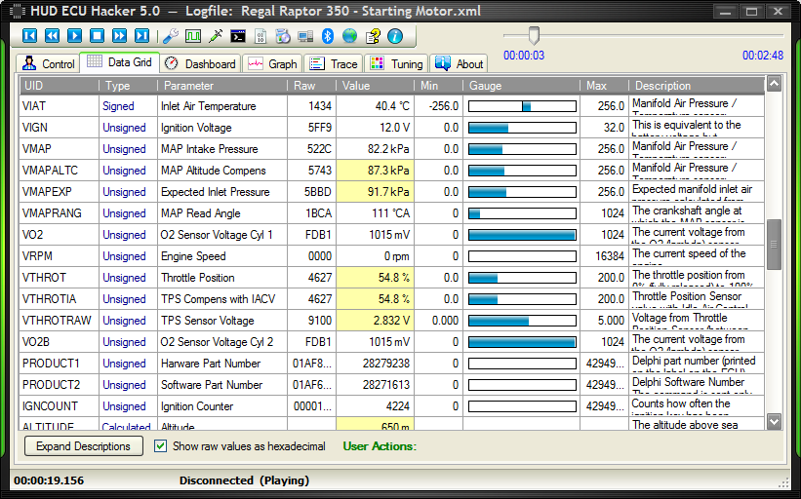Click the yellow question mark help icon
801x499 pixels.
tap(373, 36)
